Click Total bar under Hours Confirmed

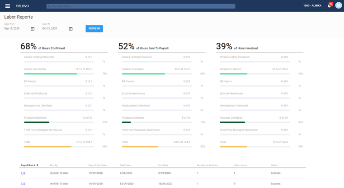click(x=59, y=147)
